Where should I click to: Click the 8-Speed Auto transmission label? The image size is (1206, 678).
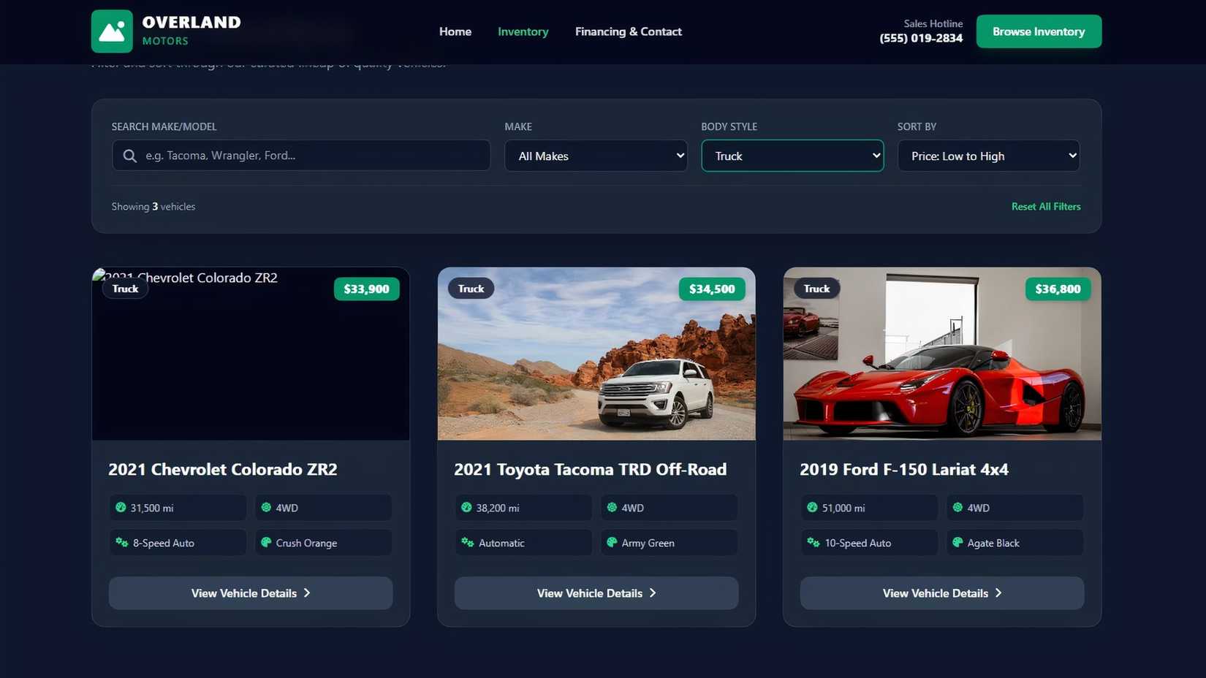point(164,543)
